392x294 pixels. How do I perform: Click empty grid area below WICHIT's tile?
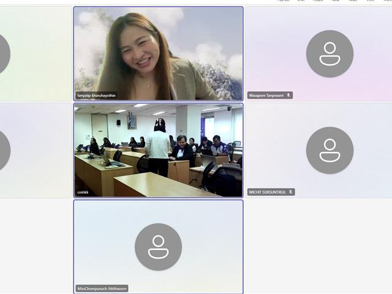click(x=317, y=246)
